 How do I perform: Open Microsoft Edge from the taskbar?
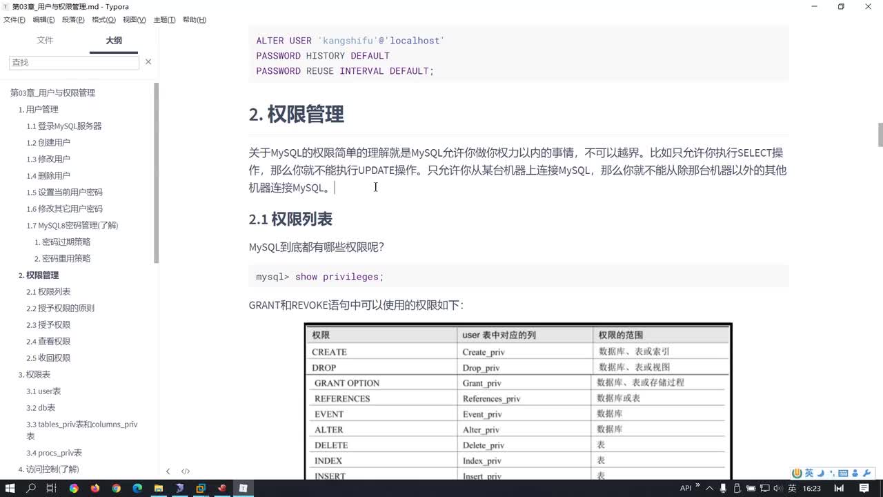click(x=137, y=488)
